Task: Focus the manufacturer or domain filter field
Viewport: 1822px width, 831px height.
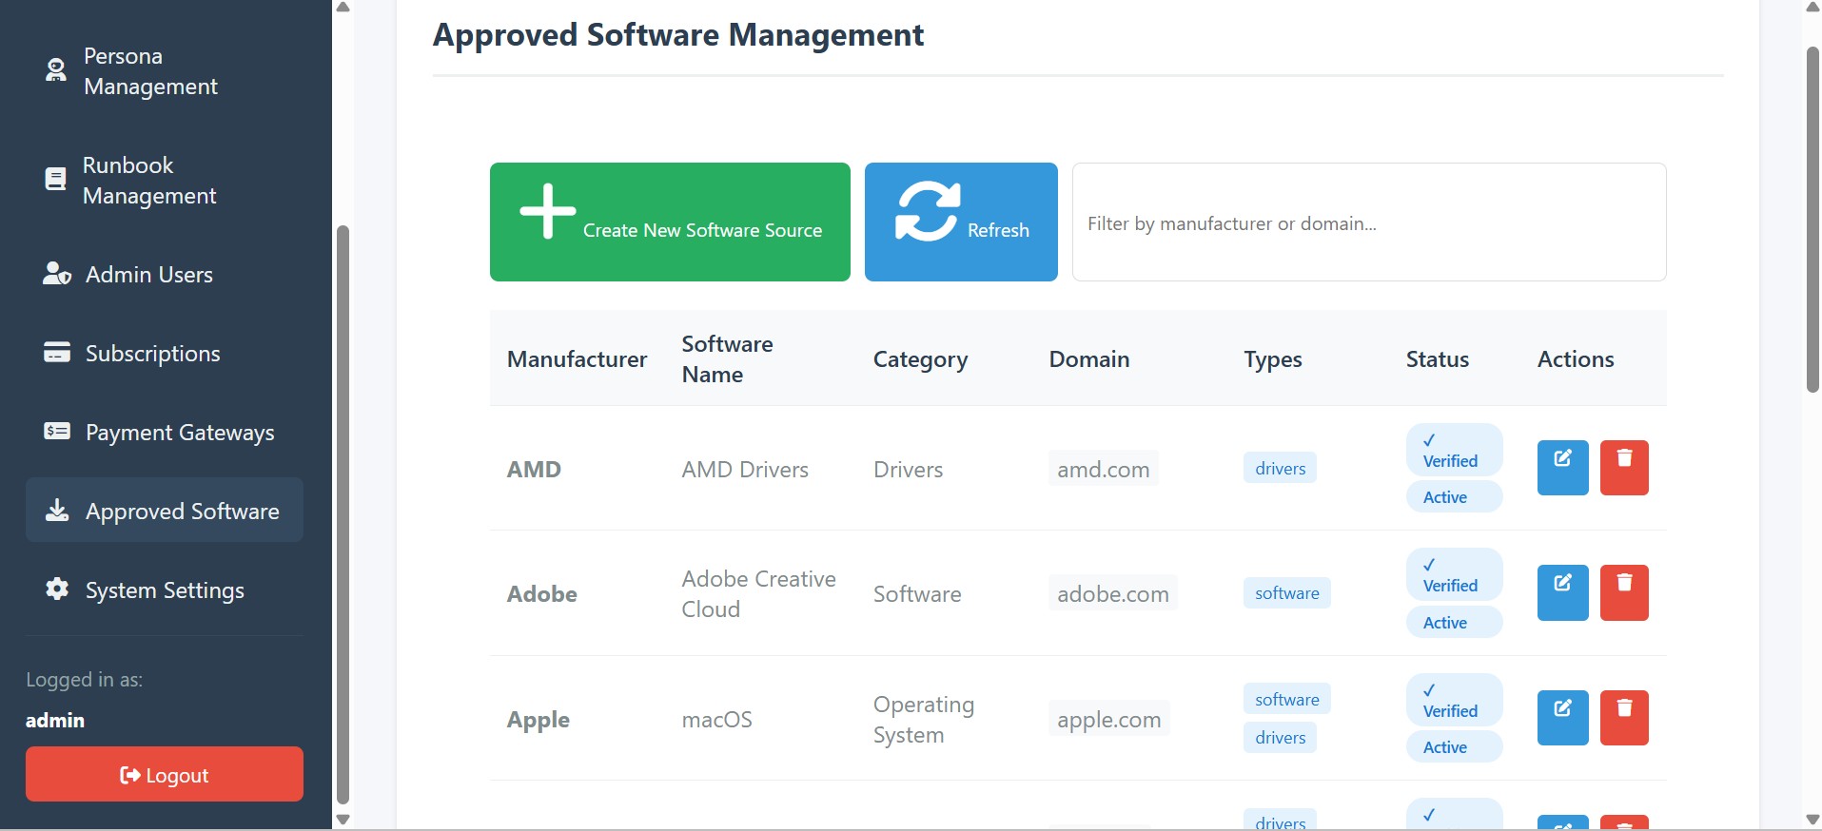Action: coord(1369,222)
